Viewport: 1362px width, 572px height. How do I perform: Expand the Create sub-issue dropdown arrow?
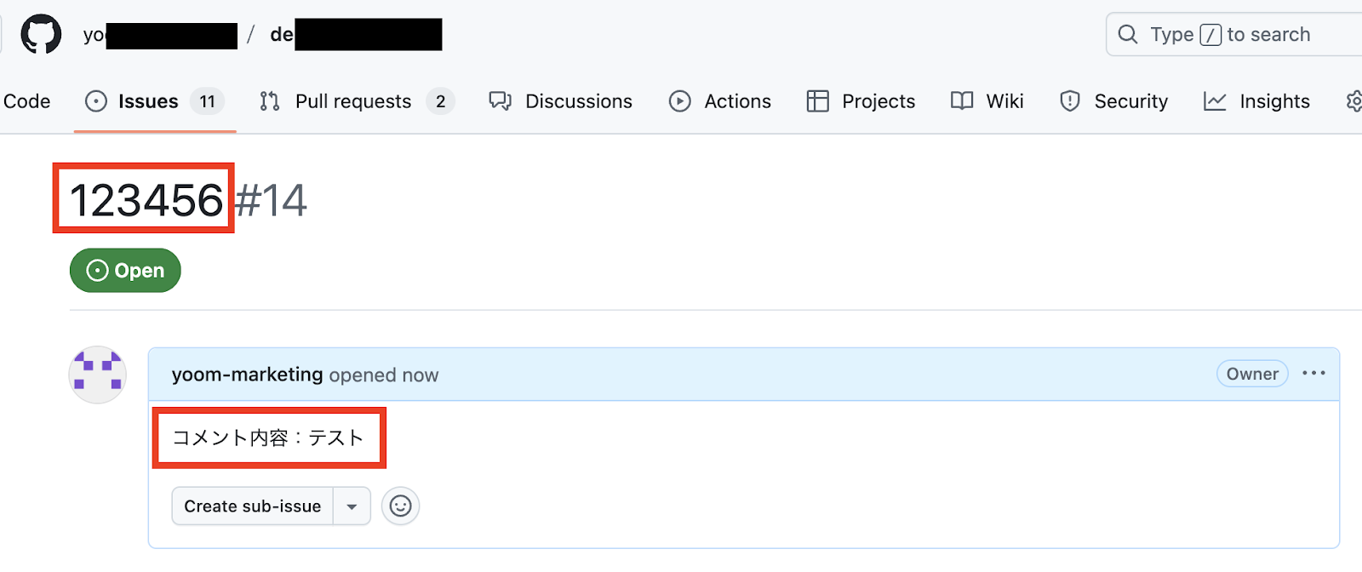352,506
